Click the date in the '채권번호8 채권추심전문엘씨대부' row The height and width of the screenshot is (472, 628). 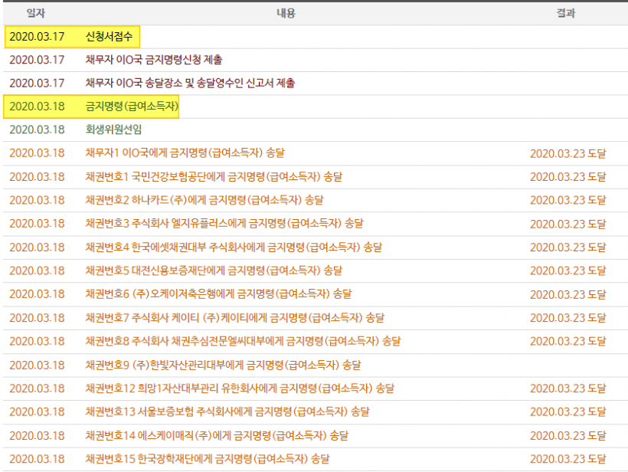pos(37,341)
